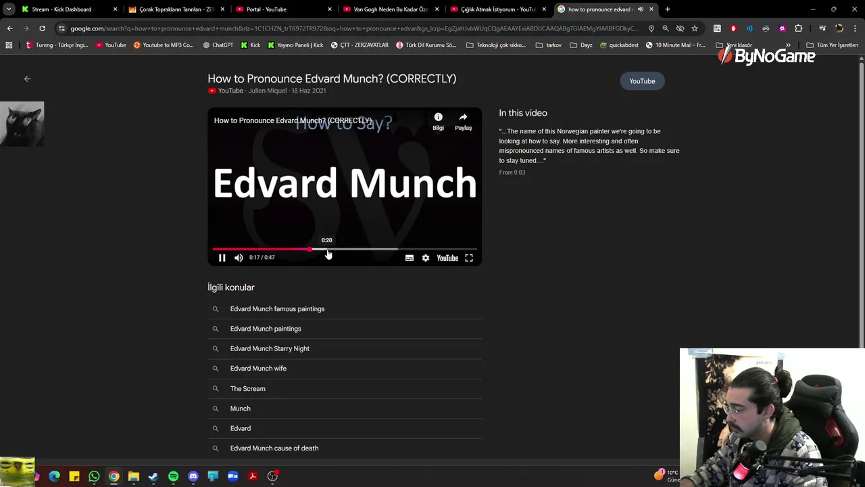Open the extensions puzzle icon
The width and height of the screenshot is (865, 487).
click(799, 28)
